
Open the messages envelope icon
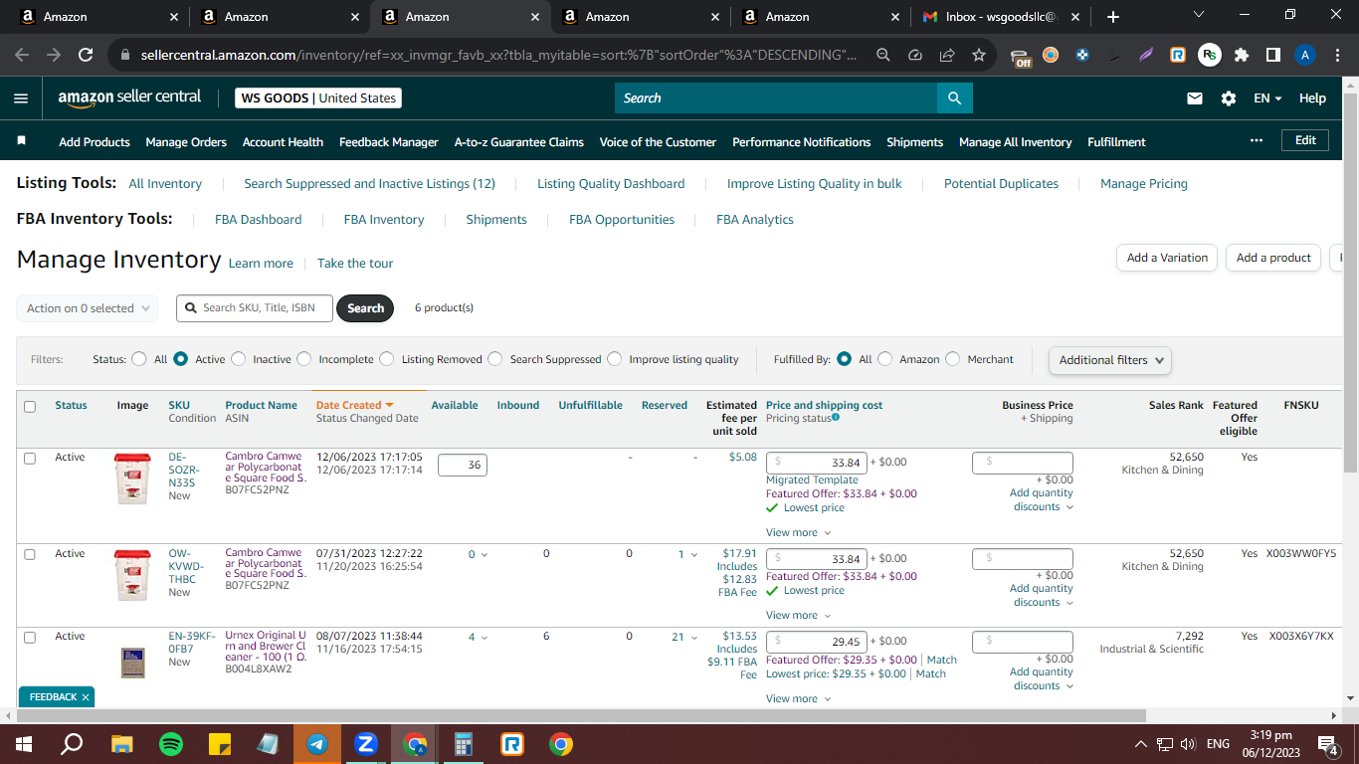click(1195, 98)
